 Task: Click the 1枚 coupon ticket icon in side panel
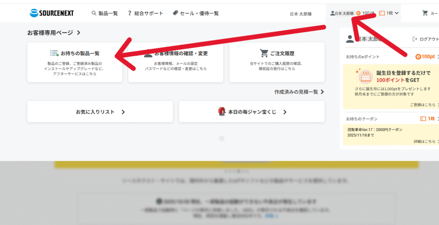pyautogui.click(x=423, y=119)
